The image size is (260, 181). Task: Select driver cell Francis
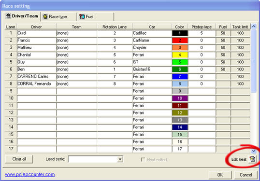click(x=37, y=41)
